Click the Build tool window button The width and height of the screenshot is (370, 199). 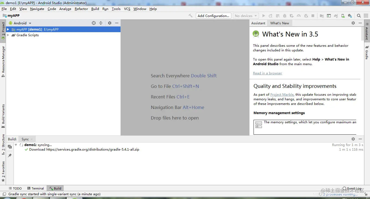point(55,188)
